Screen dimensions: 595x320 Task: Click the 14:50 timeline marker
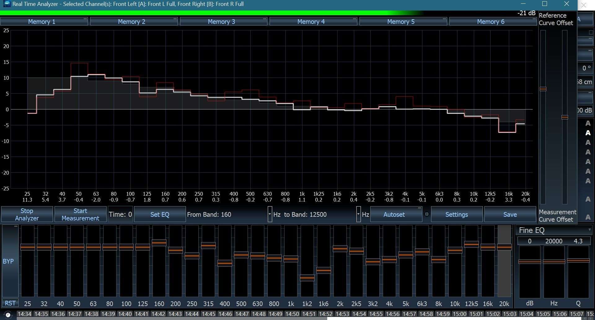292,314
